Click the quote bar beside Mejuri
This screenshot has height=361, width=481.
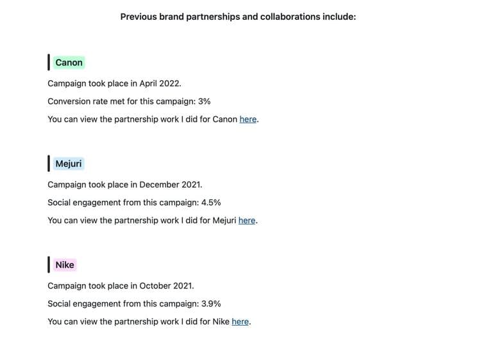[x=49, y=164]
